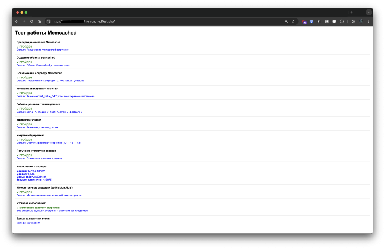Click 'Расширение memcached загружено' details line
This screenshot has height=249, width=385.
tap(42, 50)
